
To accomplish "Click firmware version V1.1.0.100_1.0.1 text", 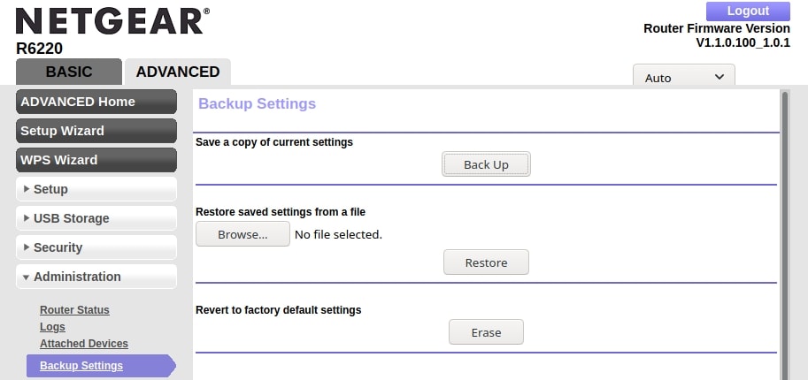I will pyautogui.click(x=743, y=42).
